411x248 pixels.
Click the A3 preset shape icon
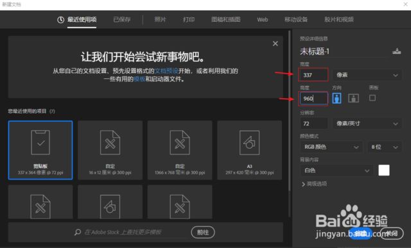250,142
